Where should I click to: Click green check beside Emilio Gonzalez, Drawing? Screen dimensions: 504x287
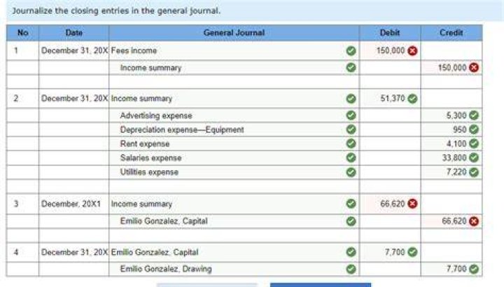click(351, 269)
